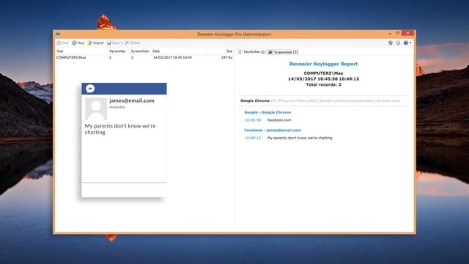Image resolution: width=469 pixels, height=264 pixels.
Task: Delete the selected log record
Action: click(x=133, y=43)
